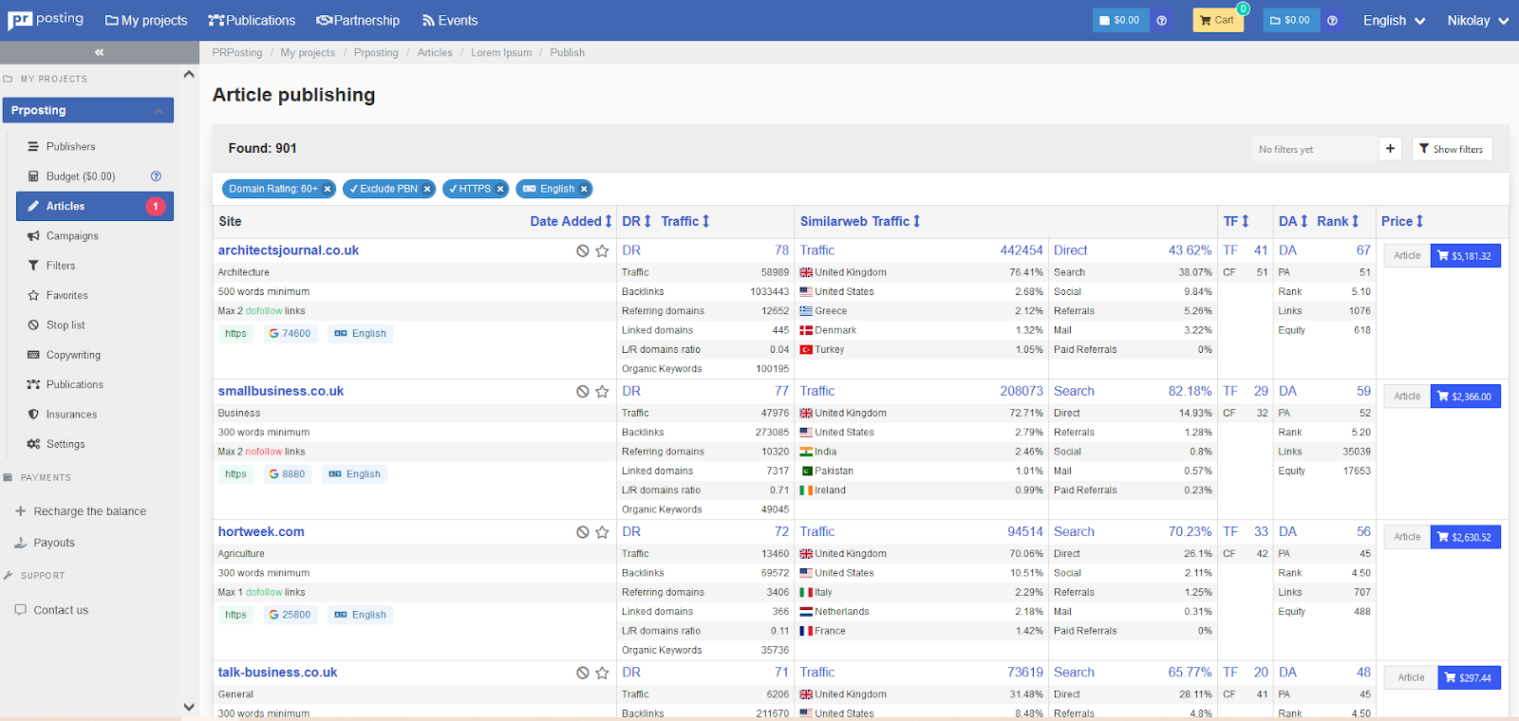Add hortweek.com to the stop list
1519x721 pixels.
pyautogui.click(x=583, y=532)
